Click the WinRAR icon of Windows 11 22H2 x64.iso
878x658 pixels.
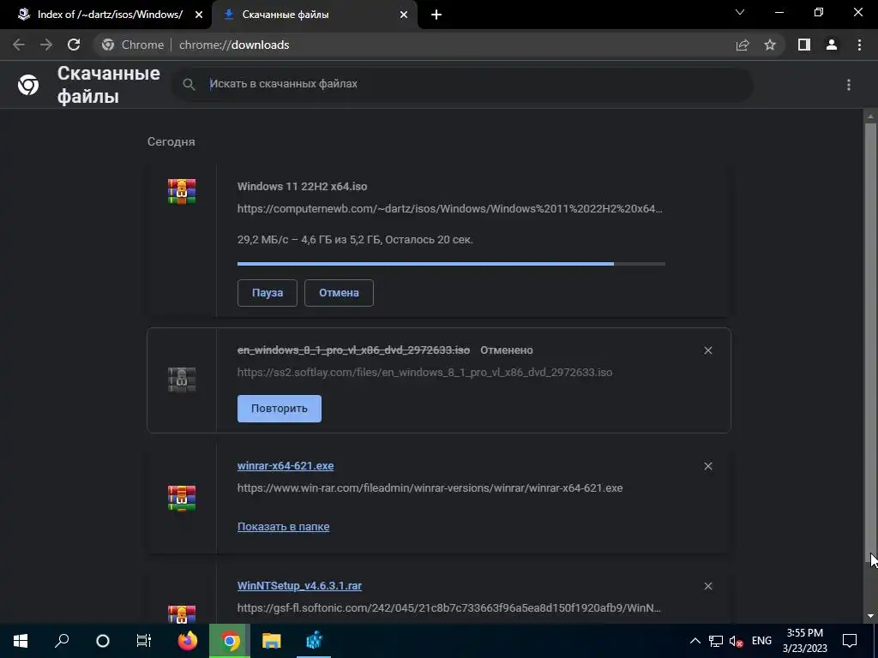182,191
